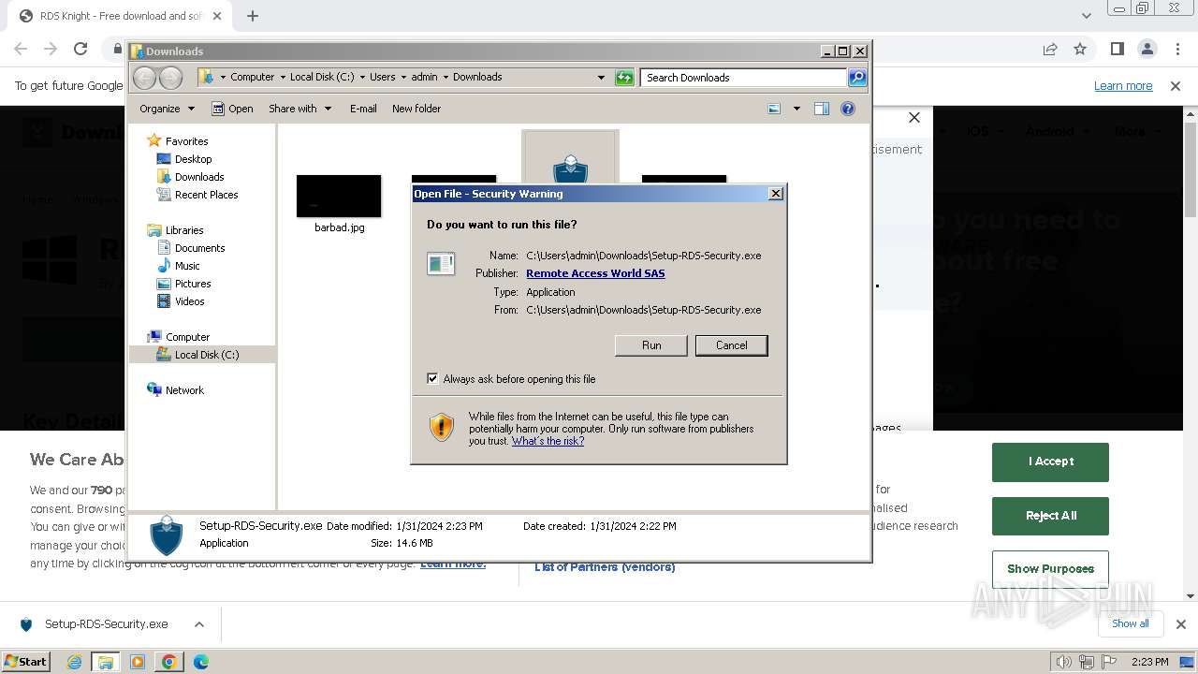
Task: Click Users in the address breadcrumb
Action: [x=382, y=77]
